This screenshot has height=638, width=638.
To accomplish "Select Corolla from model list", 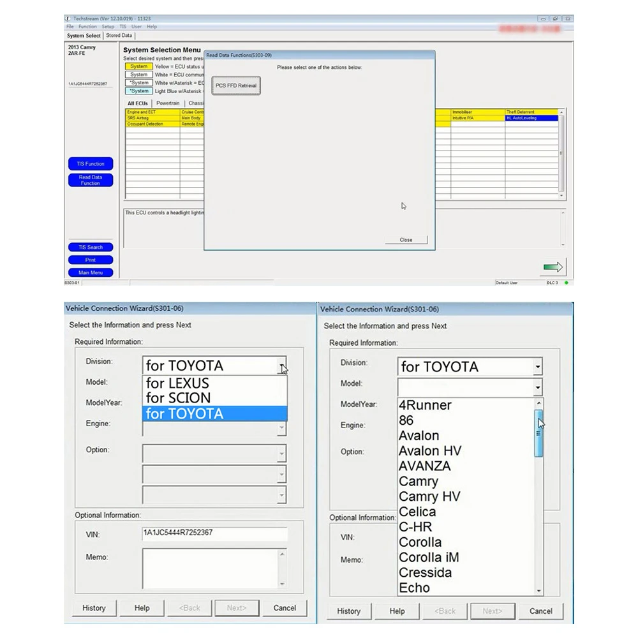I will coord(466,542).
